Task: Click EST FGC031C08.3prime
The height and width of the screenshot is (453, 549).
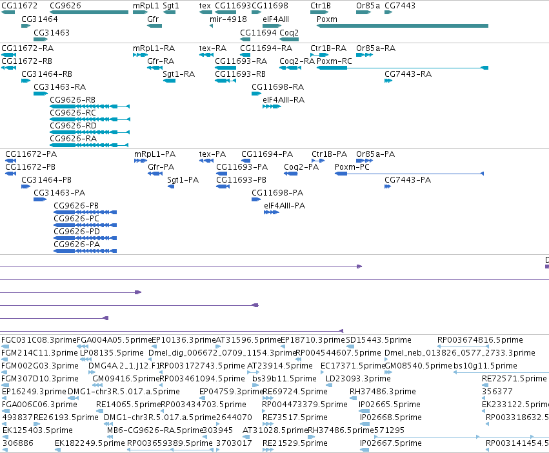Action: pyautogui.click(x=39, y=340)
